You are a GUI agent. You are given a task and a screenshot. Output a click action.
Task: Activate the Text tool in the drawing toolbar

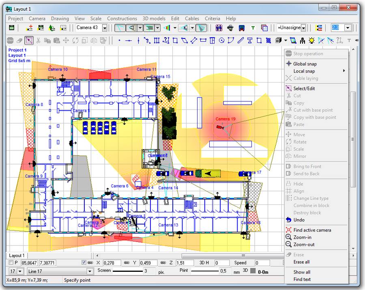click(x=250, y=40)
